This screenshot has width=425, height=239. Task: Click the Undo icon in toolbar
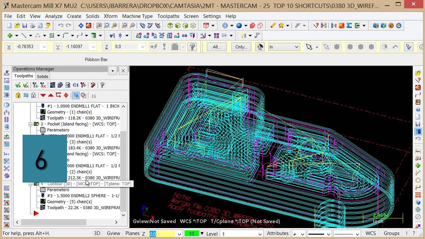60,26
